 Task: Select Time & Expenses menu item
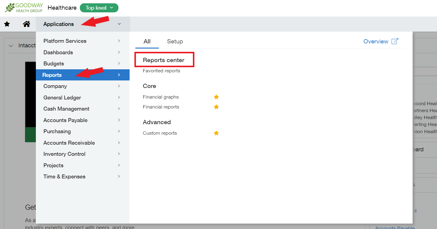pos(83,177)
